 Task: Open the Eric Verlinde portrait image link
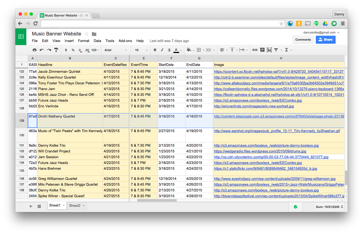(254, 106)
